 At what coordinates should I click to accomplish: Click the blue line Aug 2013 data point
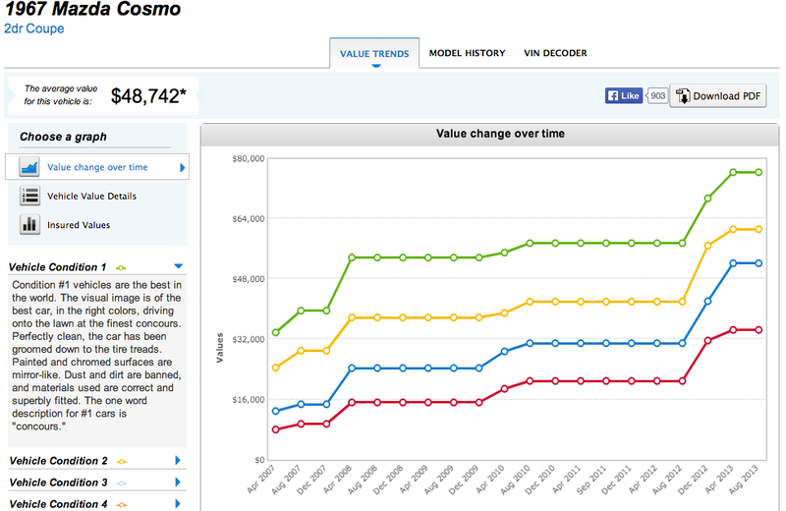click(758, 263)
